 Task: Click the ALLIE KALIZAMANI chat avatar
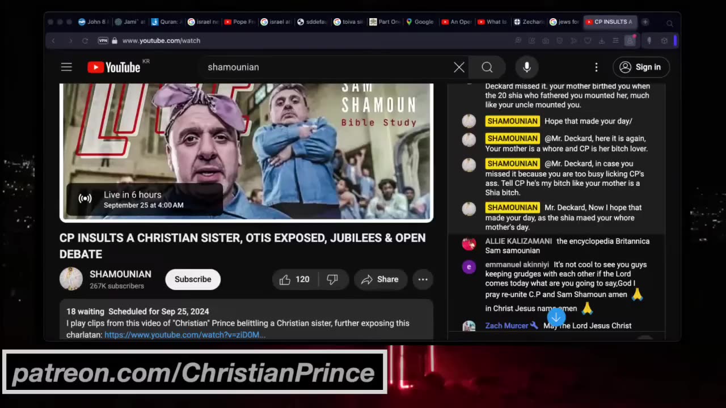tap(468, 244)
